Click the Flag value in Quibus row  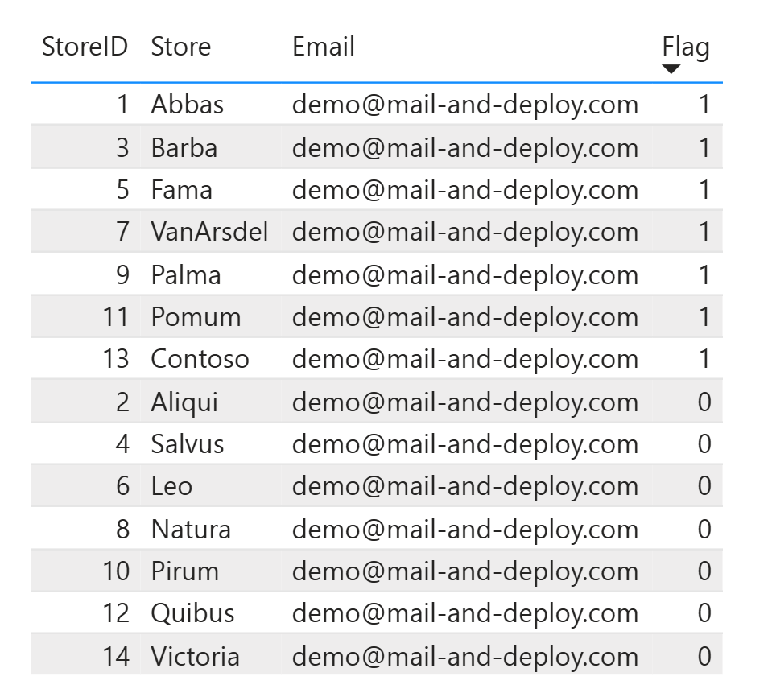[x=704, y=613]
